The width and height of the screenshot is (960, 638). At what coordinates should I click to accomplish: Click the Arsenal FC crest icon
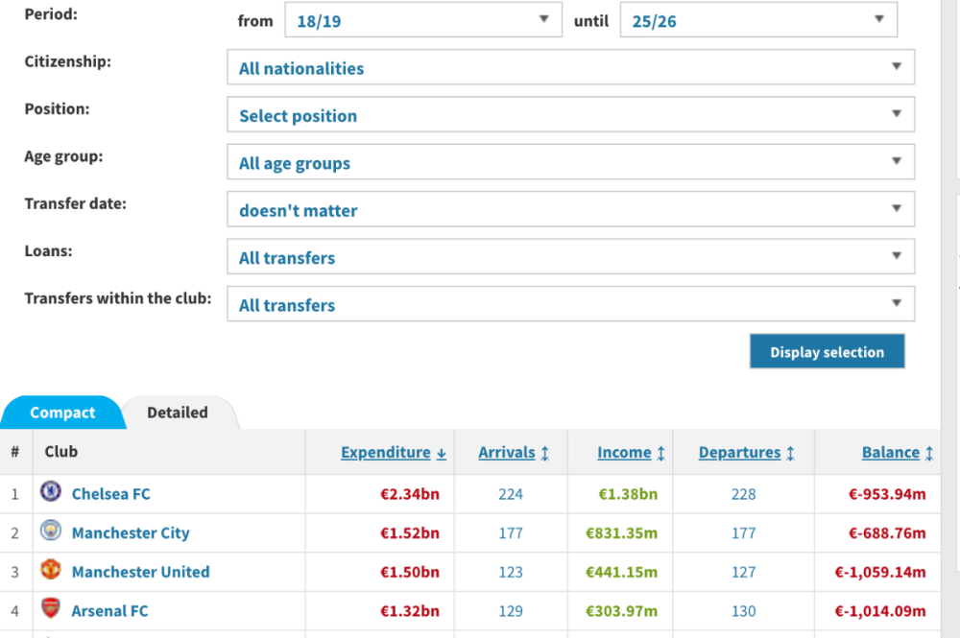(51, 609)
